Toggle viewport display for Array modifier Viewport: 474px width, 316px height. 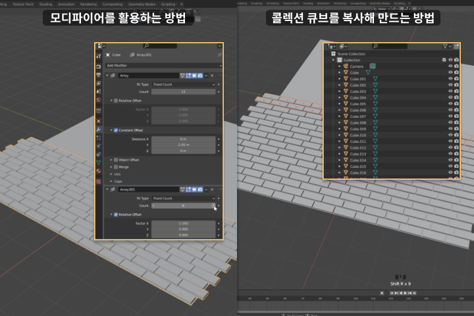tap(194, 76)
